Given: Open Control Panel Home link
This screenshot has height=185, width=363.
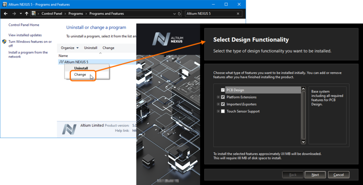Looking at the screenshot, I should [24, 25].
